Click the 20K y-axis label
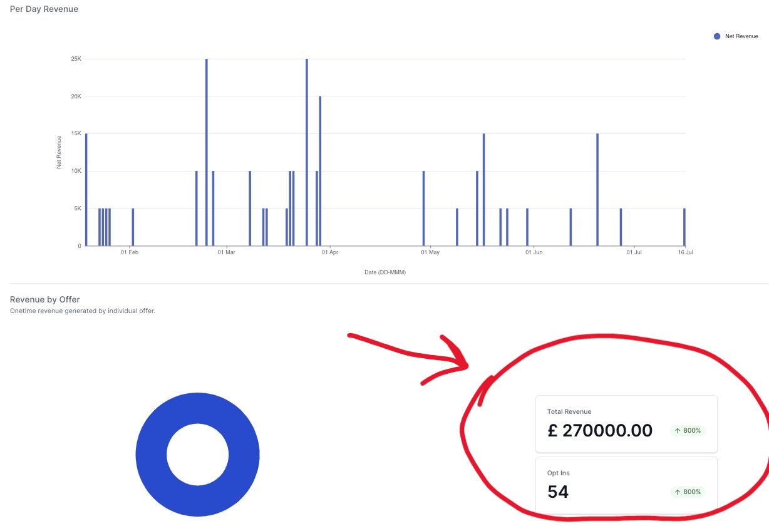 (x=76, y=96)
